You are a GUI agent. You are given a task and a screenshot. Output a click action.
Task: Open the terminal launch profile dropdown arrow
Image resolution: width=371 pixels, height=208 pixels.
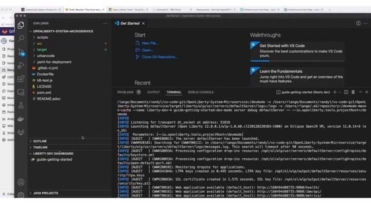340,92
